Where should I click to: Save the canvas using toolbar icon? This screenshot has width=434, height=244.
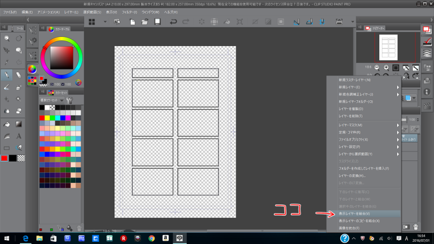point(157,22)
